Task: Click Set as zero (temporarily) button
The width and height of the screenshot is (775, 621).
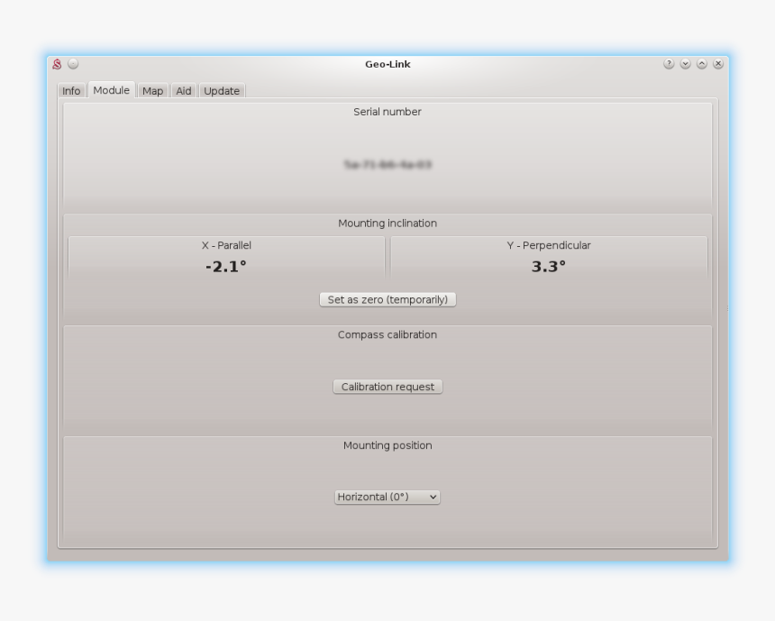Action: pos(387,299)
